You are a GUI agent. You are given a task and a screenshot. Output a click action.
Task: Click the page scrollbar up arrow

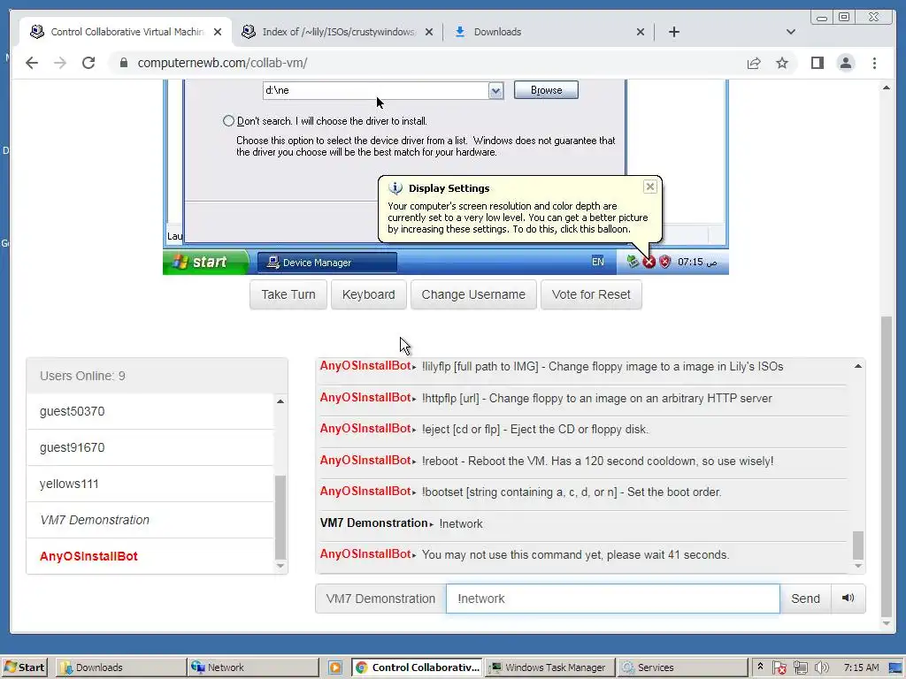point(887,88)
